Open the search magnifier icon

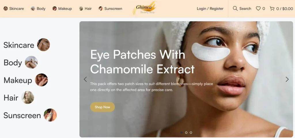click(235, 8)
